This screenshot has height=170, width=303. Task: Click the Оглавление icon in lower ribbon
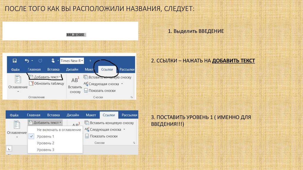17,125
